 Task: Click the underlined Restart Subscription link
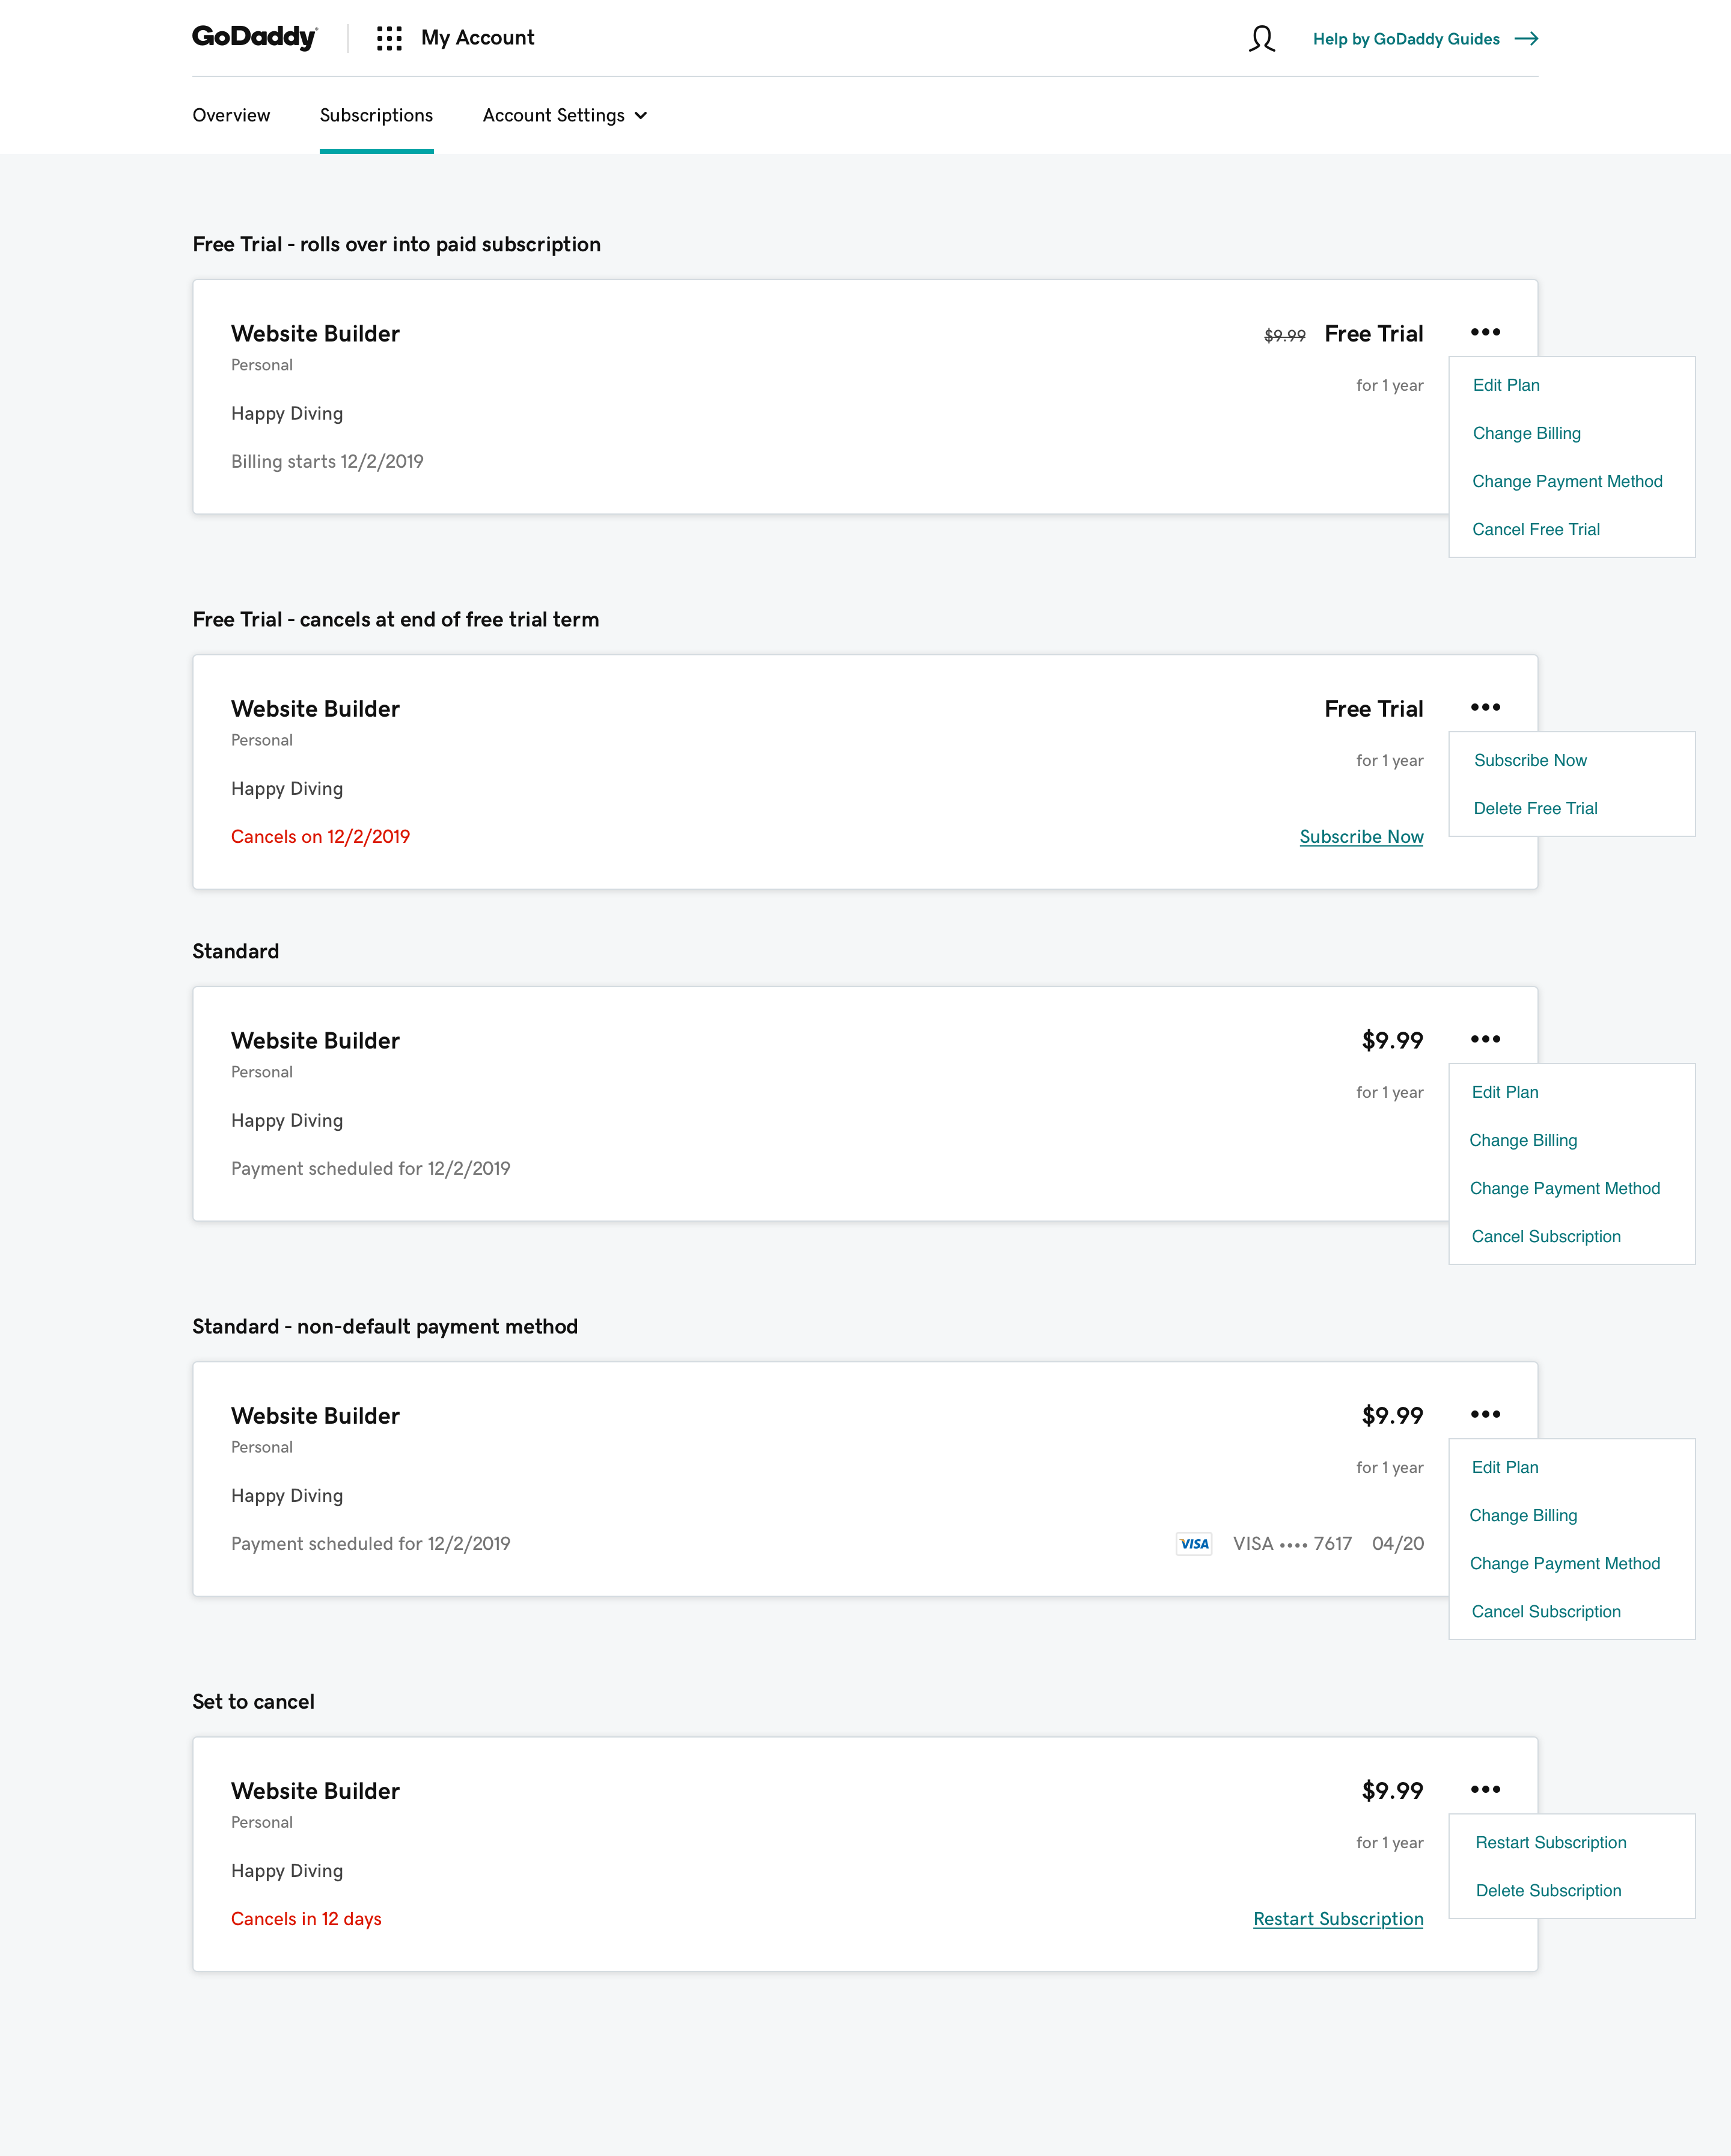click(1339, 1919)
